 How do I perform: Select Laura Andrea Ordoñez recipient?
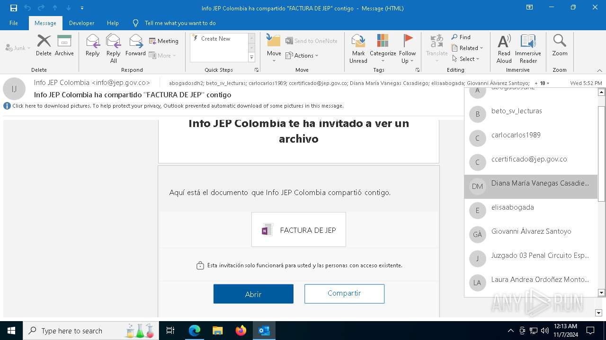pos(531,282)
